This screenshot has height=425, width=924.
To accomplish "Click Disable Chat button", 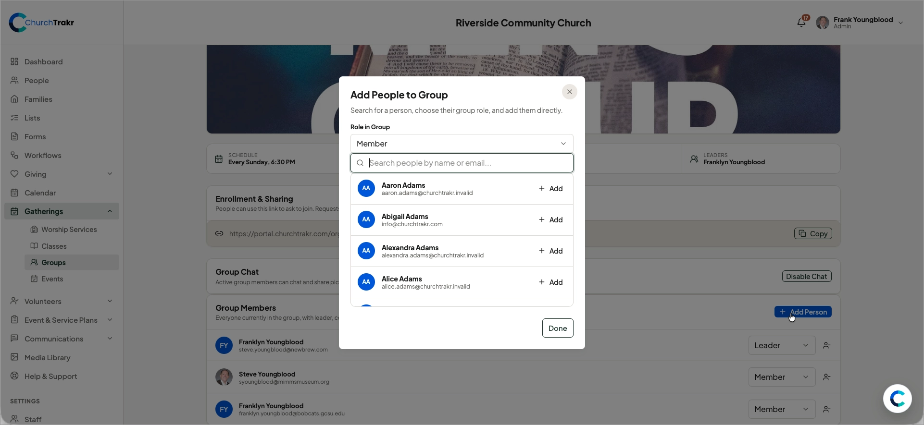I will pos(807,277).
